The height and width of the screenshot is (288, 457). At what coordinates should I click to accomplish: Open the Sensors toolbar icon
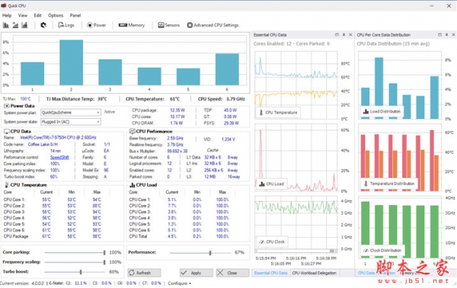pos(169,25)
